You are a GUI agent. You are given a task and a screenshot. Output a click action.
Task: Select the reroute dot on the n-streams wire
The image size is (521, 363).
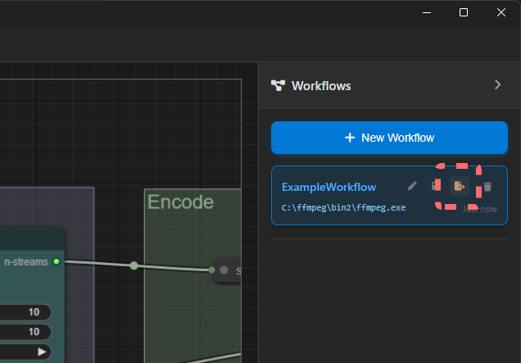[134, 265]
